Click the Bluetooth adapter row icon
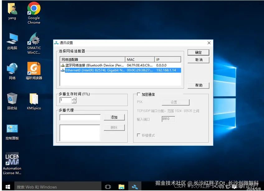Screen dimensions: 264x191 tap(63, 65)
